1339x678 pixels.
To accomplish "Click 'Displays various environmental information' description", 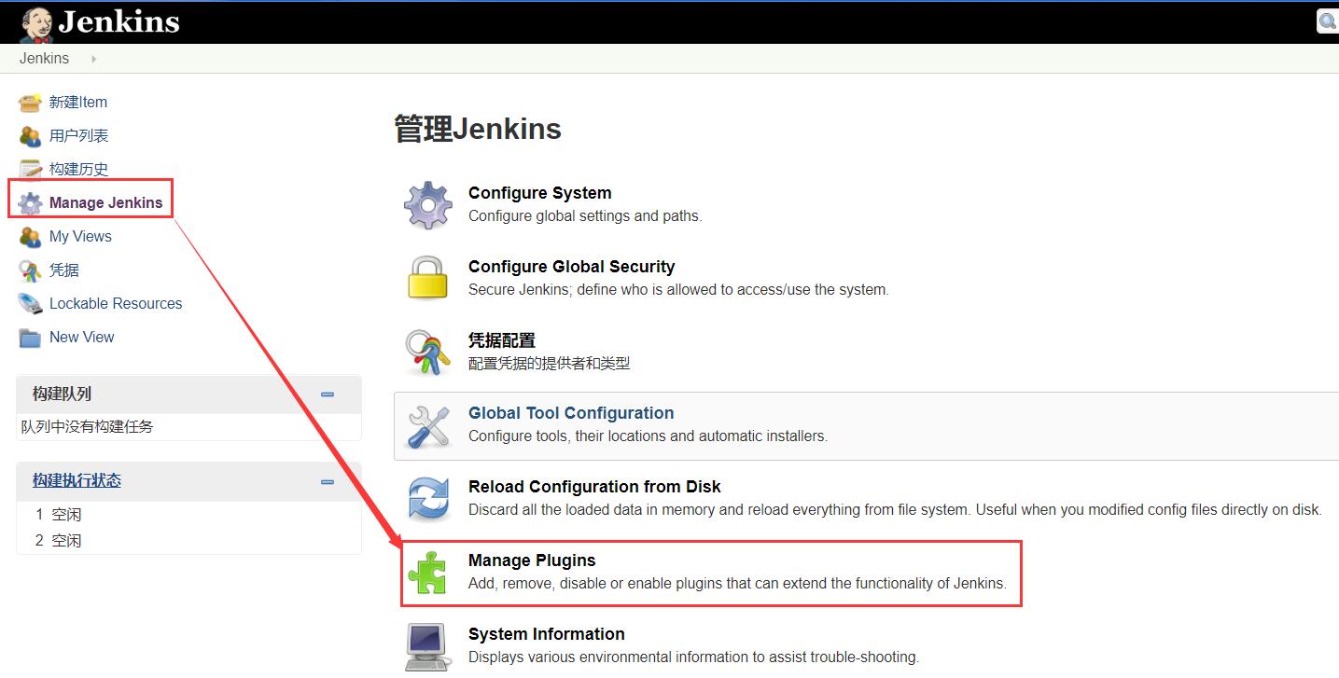I will [x=693, y=657].
